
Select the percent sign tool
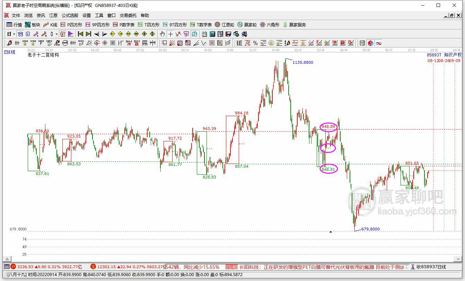[x=255, y=43]
